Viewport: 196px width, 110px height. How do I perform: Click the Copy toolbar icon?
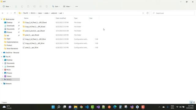pyautogui.click(x=22, y=6)
